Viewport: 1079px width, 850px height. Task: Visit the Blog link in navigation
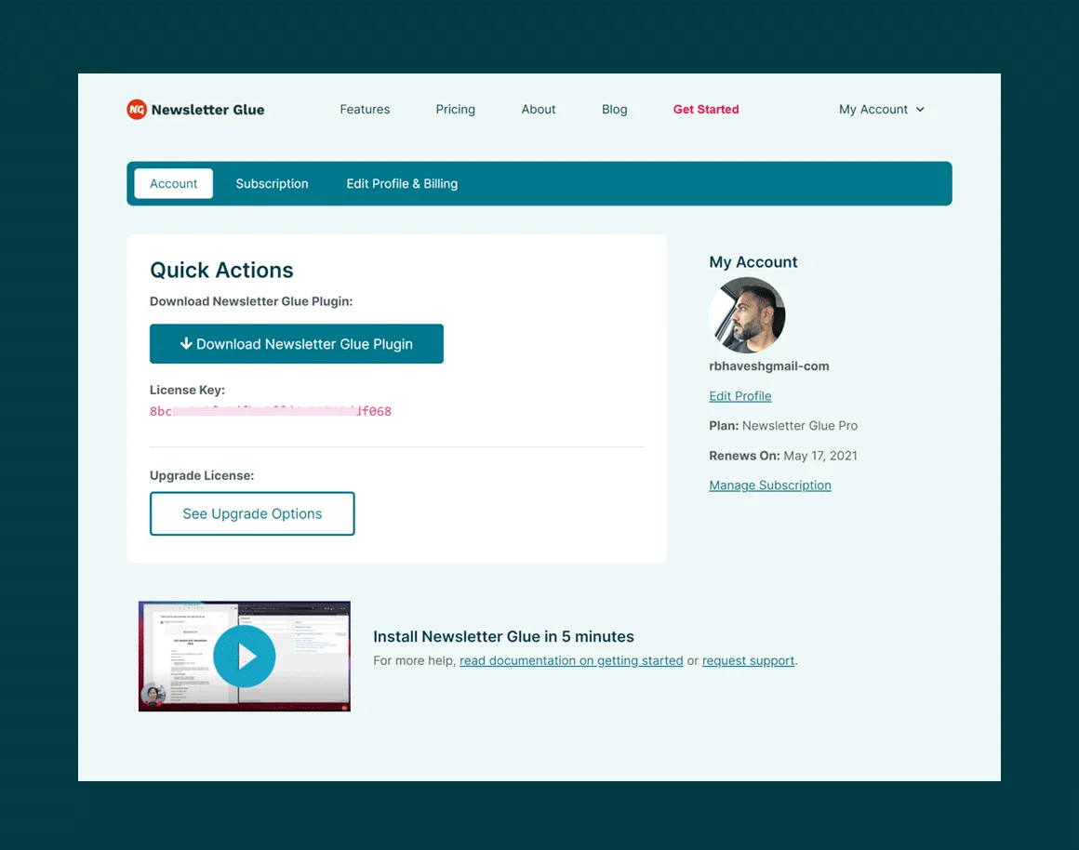[614, 110]
